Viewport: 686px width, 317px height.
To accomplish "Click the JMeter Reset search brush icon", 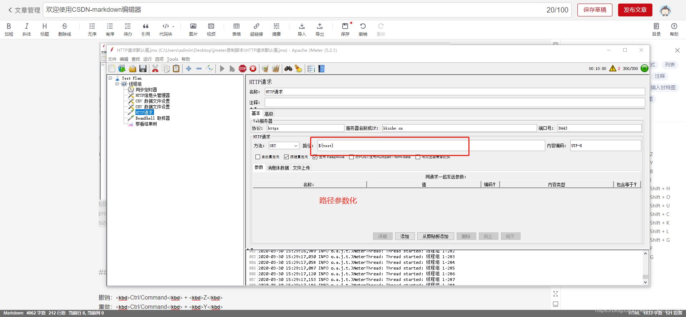I will click(x=299, y=69).
